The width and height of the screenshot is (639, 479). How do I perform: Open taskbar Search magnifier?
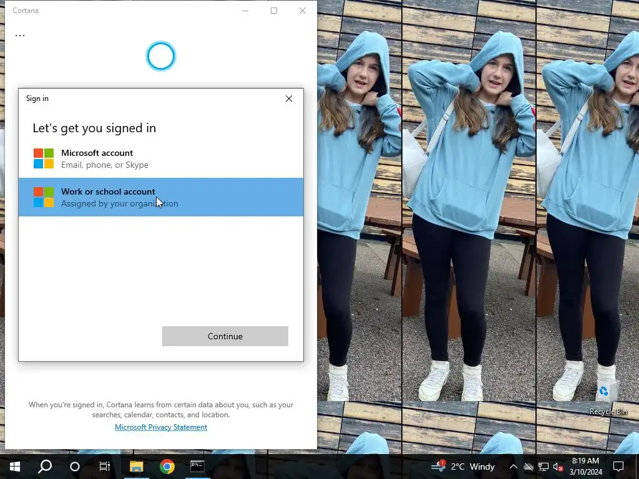(45, 467)
